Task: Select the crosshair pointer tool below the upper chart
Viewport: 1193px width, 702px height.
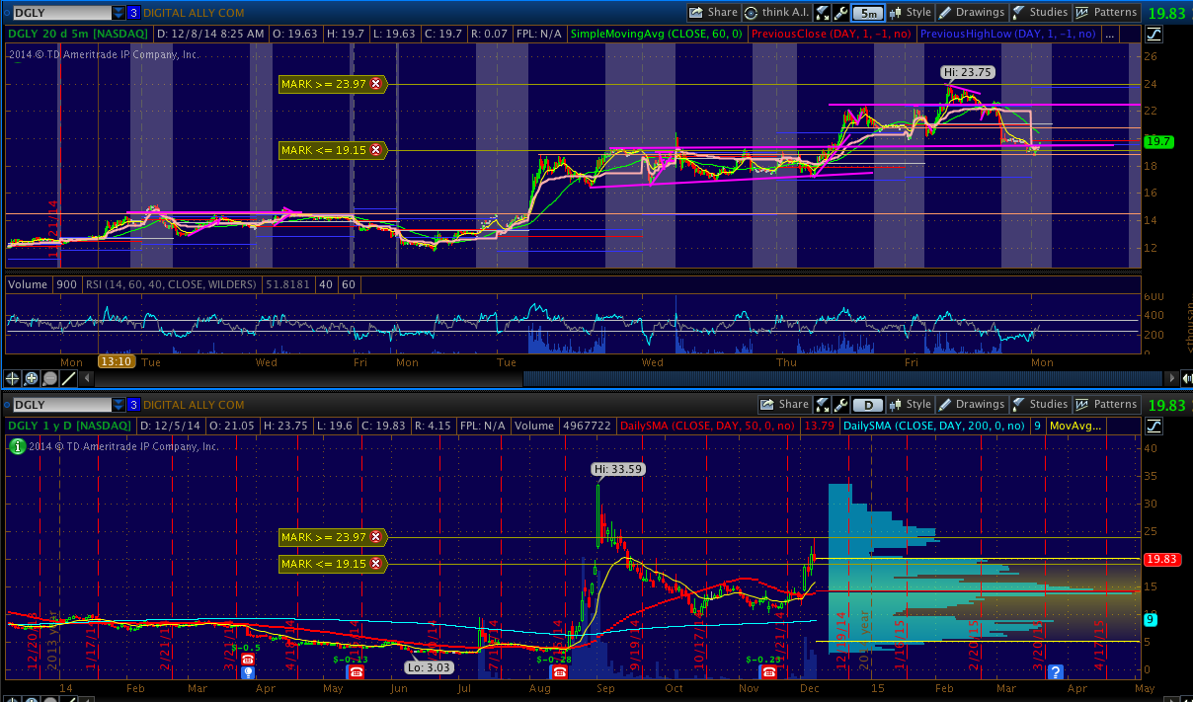Action: coord(14,378)
